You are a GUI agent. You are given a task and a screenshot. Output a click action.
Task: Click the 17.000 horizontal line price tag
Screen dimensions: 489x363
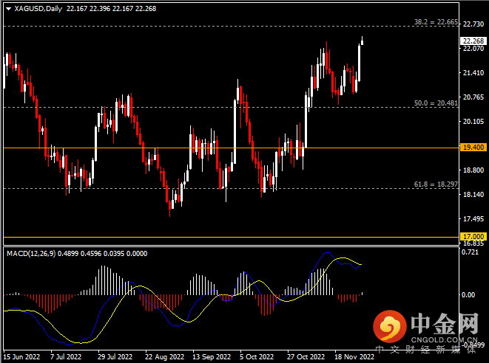click(x=472, y=237)
